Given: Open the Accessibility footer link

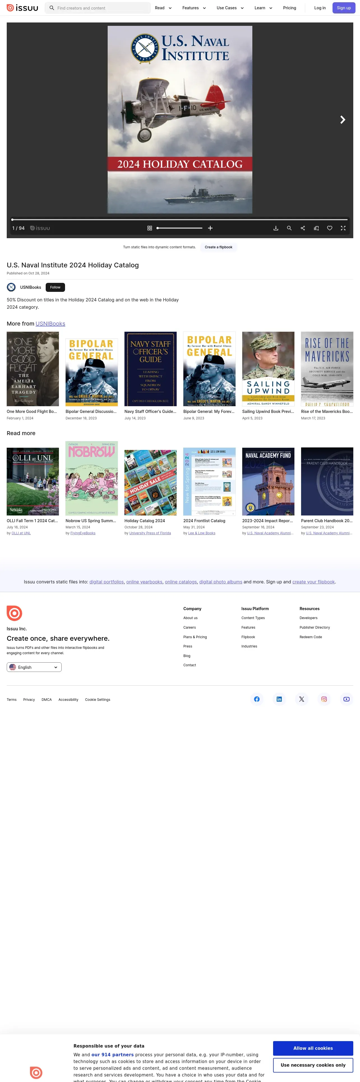Looking at the screenshot, I should (68, 700).
